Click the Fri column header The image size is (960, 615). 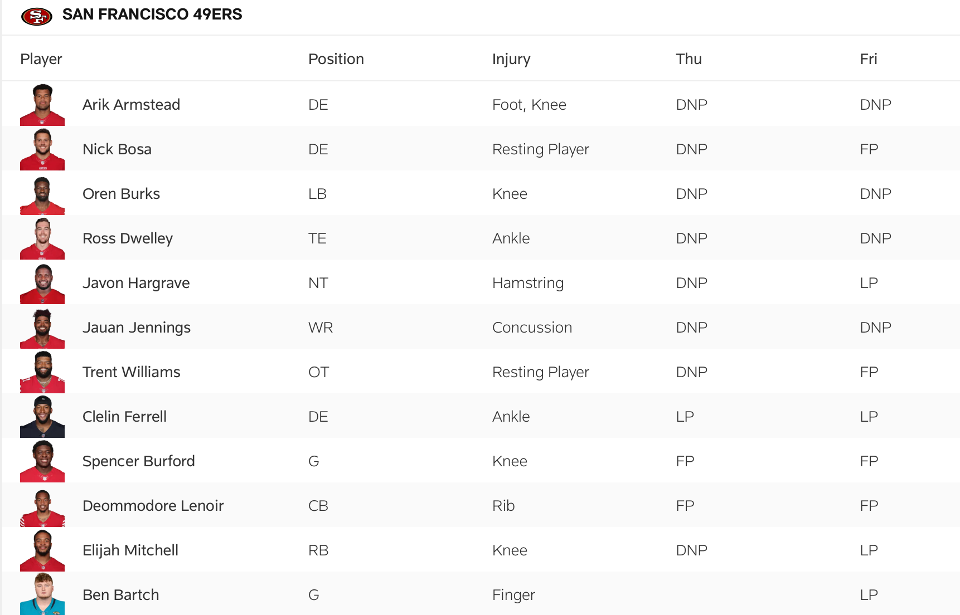(x=869, y=58)
